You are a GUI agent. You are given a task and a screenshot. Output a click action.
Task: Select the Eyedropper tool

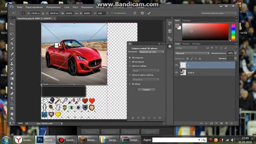click(12, 48)
